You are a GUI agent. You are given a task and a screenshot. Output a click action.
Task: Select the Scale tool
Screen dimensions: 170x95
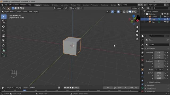pyautogui.click(x=4, y=36)
